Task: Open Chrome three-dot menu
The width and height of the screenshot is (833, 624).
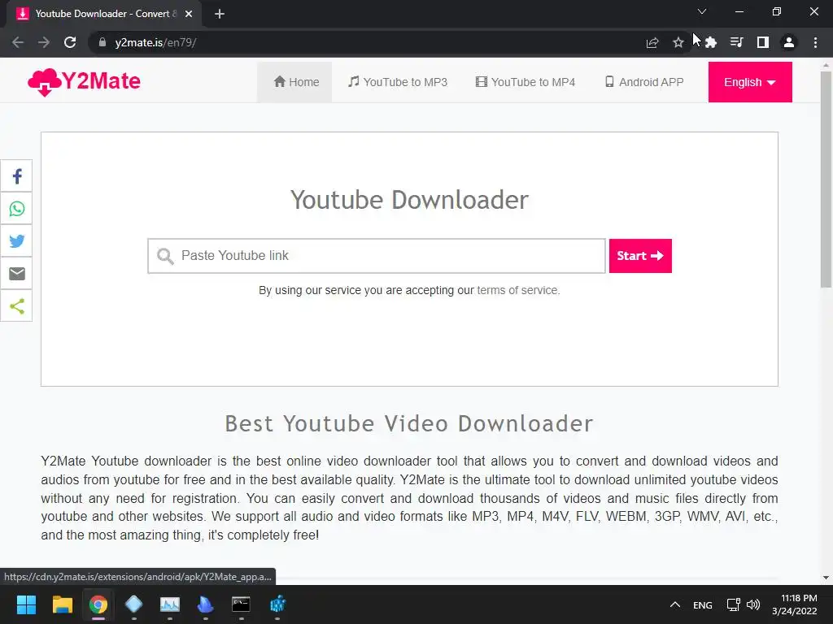Action: click(x=815, y=42)
